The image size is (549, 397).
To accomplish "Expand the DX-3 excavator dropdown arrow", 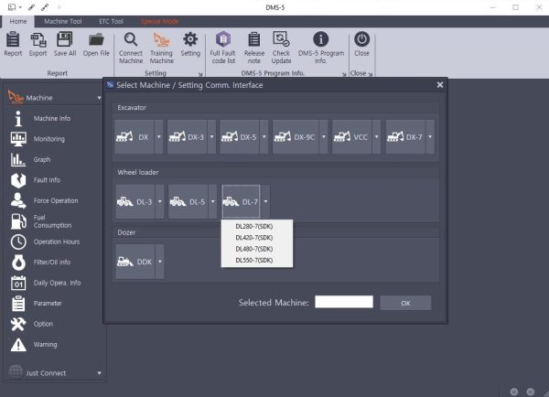I will click(212, 137).
